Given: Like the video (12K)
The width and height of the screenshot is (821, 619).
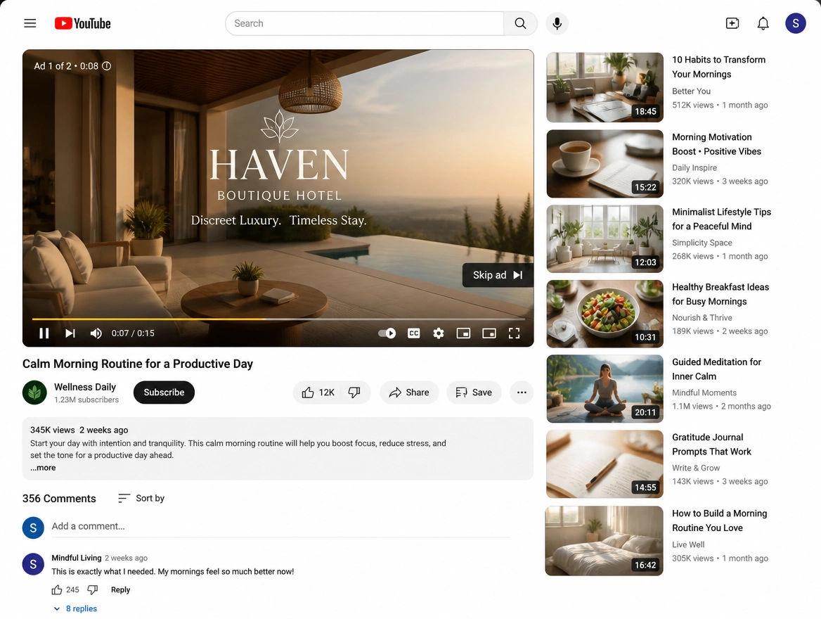Looking at the screenshot, I should pyautogui.click(x=317, y=392).
